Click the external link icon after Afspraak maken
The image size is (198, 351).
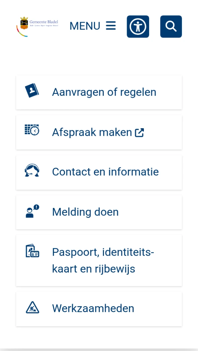coord(140,132)
